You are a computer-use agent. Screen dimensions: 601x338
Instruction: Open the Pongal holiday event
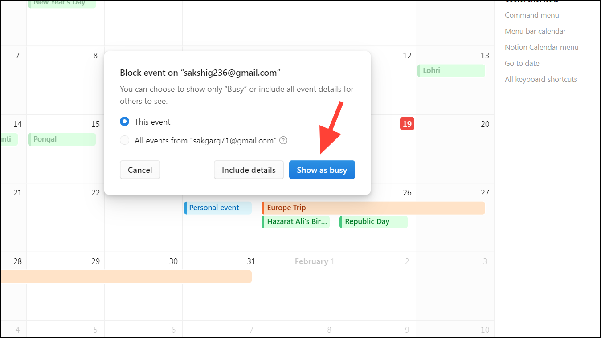pyautogui.click(x=62, y=139)
